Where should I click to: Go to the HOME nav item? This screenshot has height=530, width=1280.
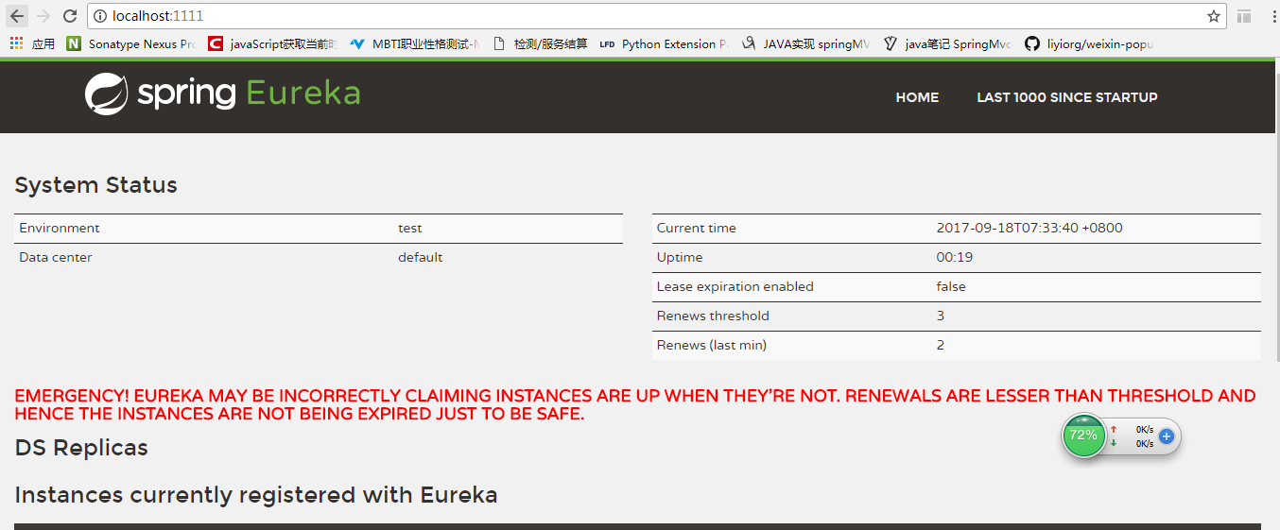click(x=917, y=97)
